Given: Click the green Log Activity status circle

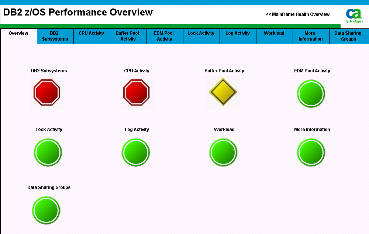Looking at the screenshot, I should pos(136,152).
